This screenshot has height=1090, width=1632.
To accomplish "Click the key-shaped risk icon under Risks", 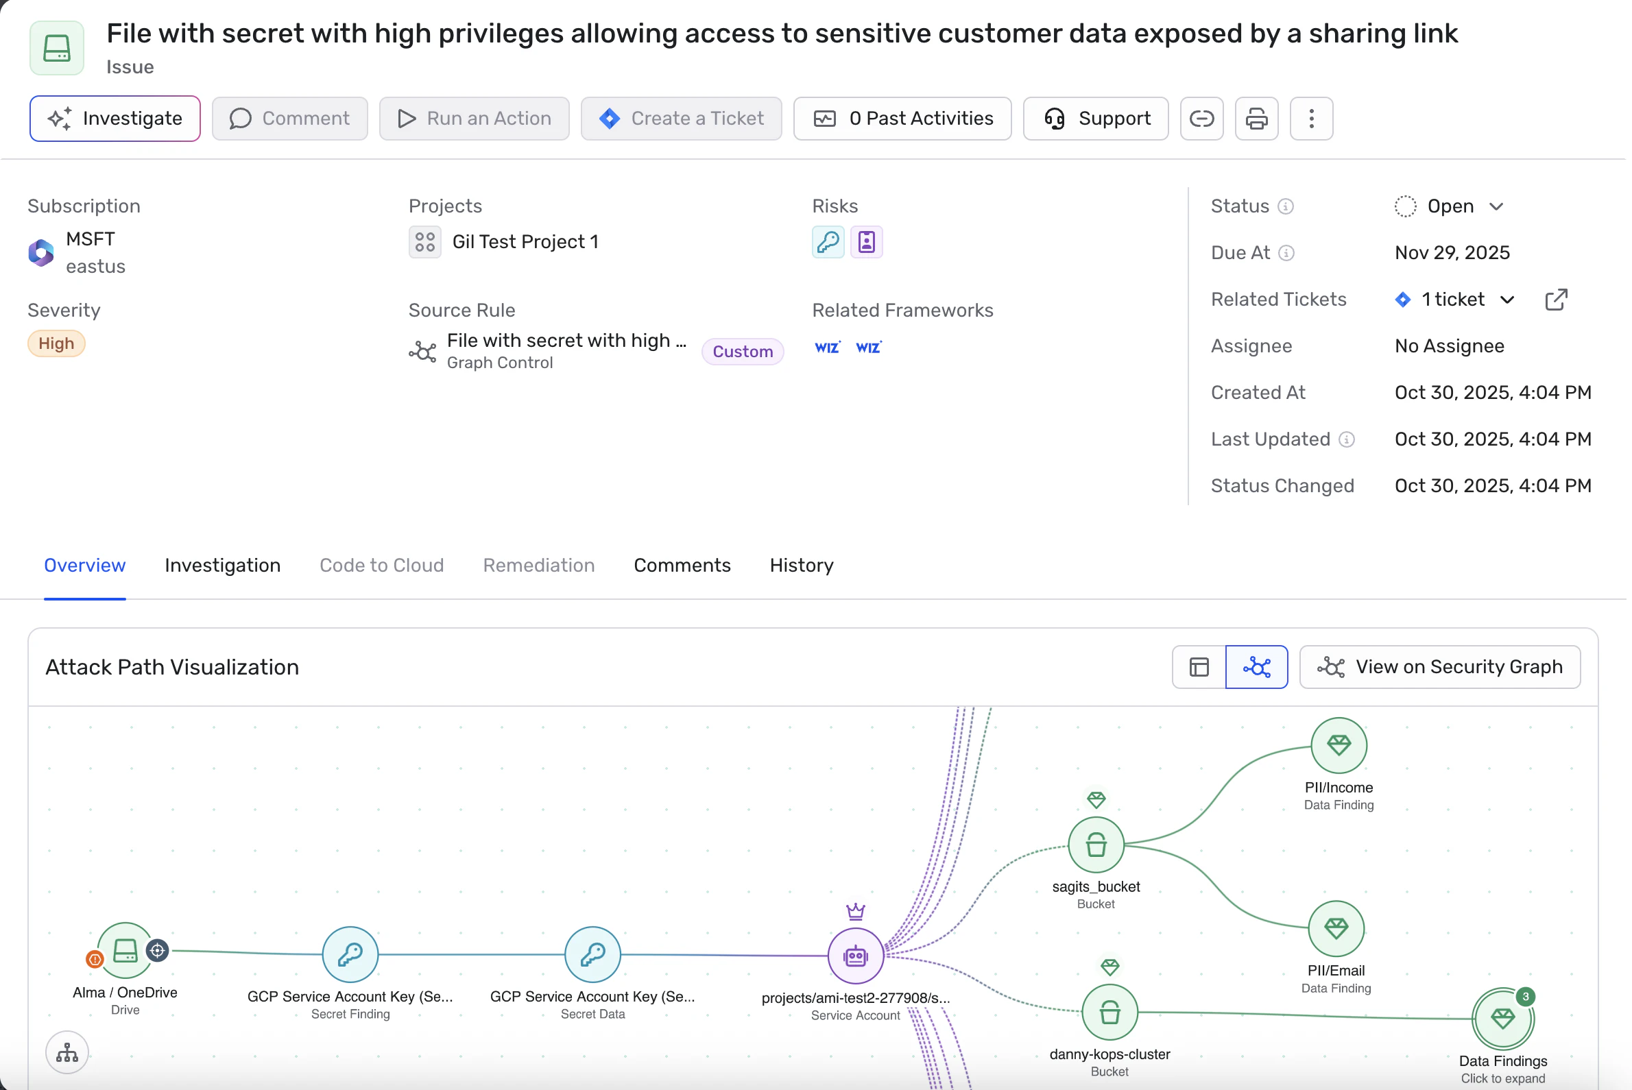I will point(828,242).
